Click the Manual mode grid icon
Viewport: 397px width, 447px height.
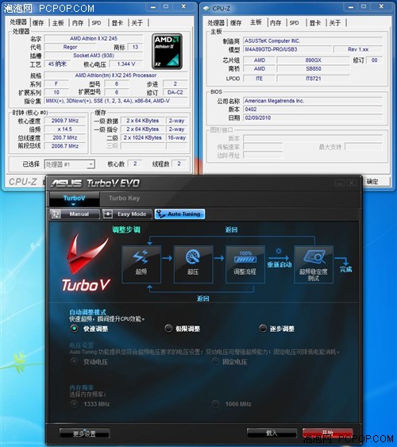point(56,214)
